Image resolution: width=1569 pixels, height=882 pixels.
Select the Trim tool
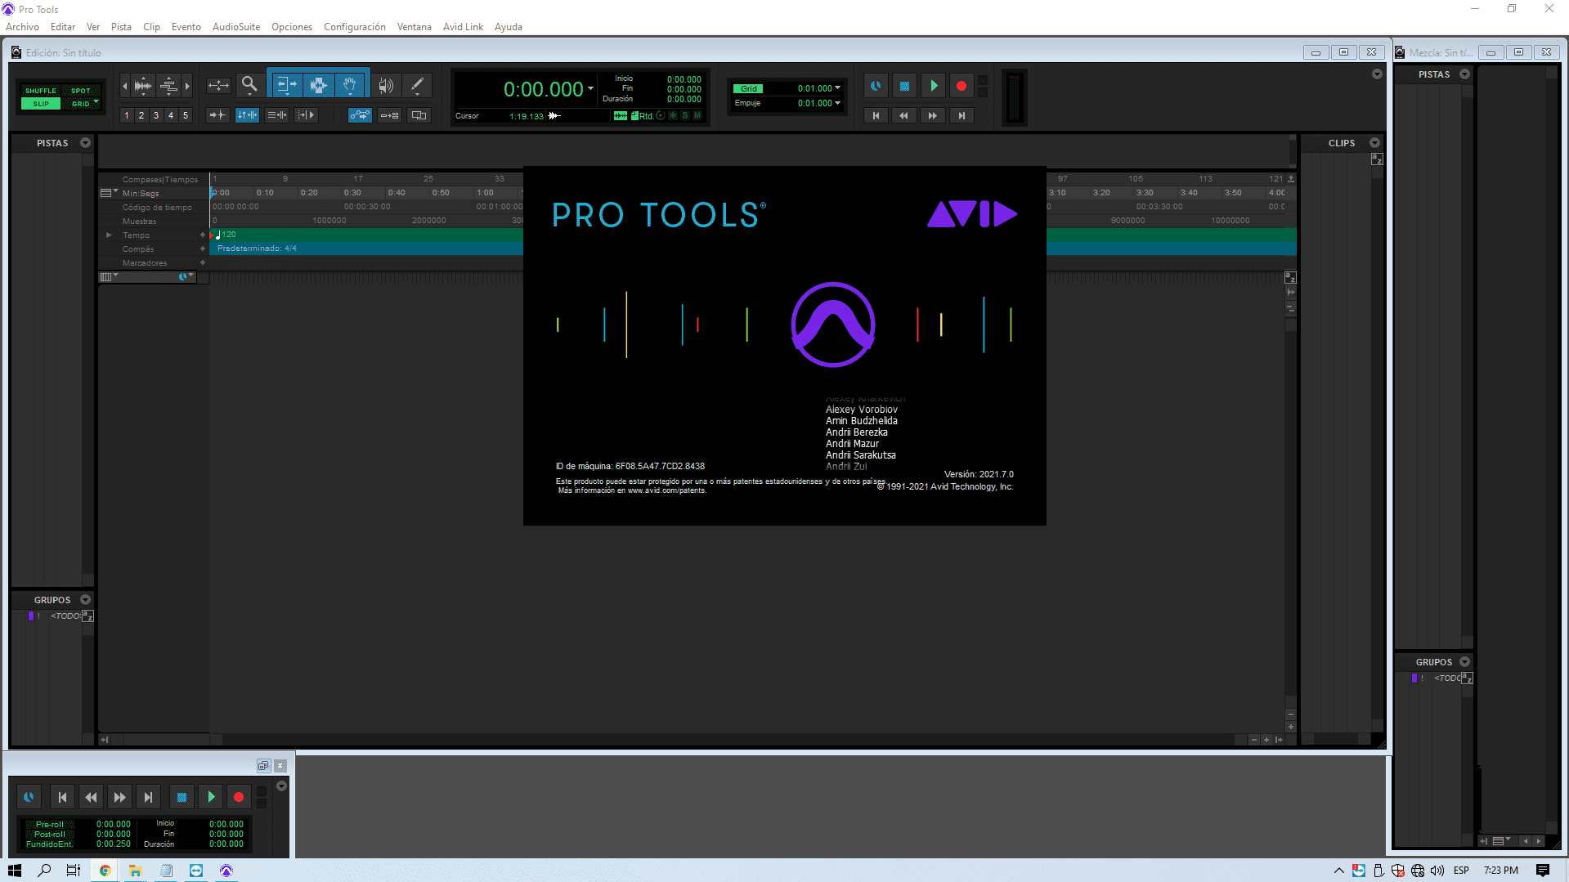click(x=286, y=84)
